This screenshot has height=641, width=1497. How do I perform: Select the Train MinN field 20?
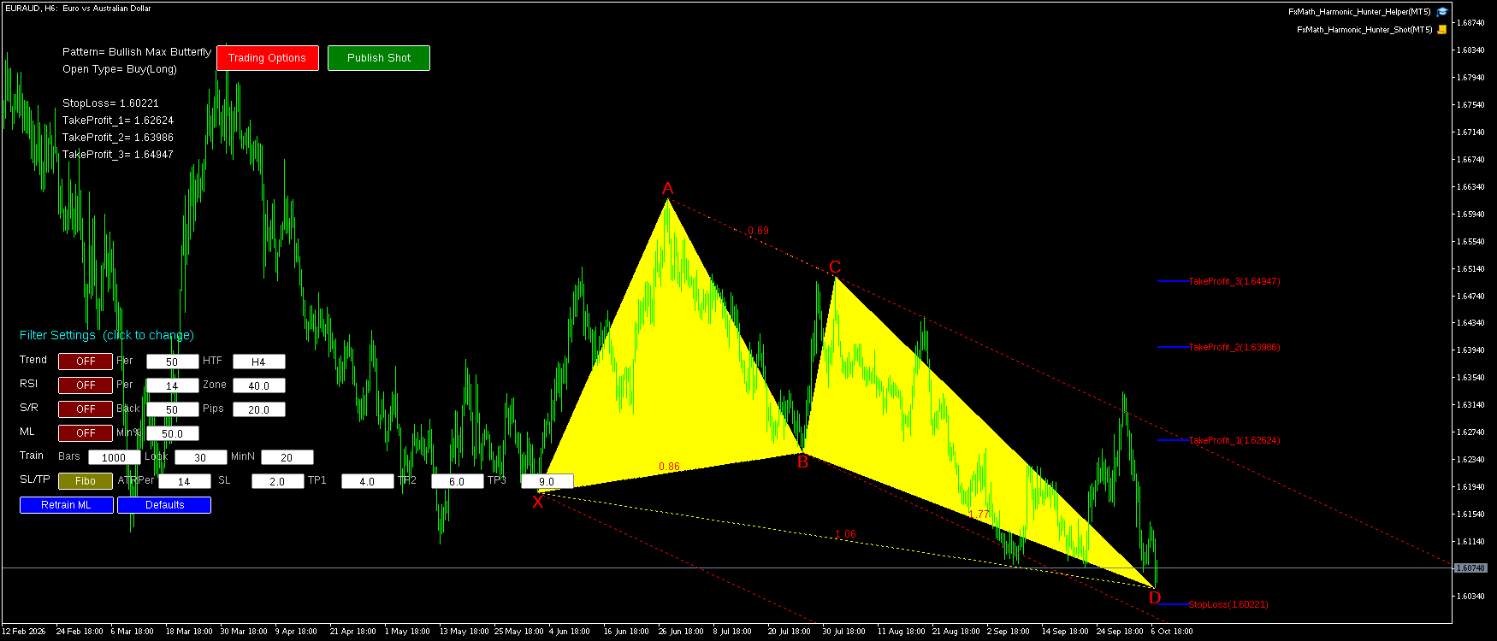pos(287,457)
